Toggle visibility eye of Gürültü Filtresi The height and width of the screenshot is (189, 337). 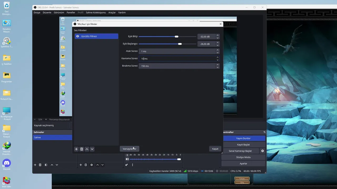point(77,36)
